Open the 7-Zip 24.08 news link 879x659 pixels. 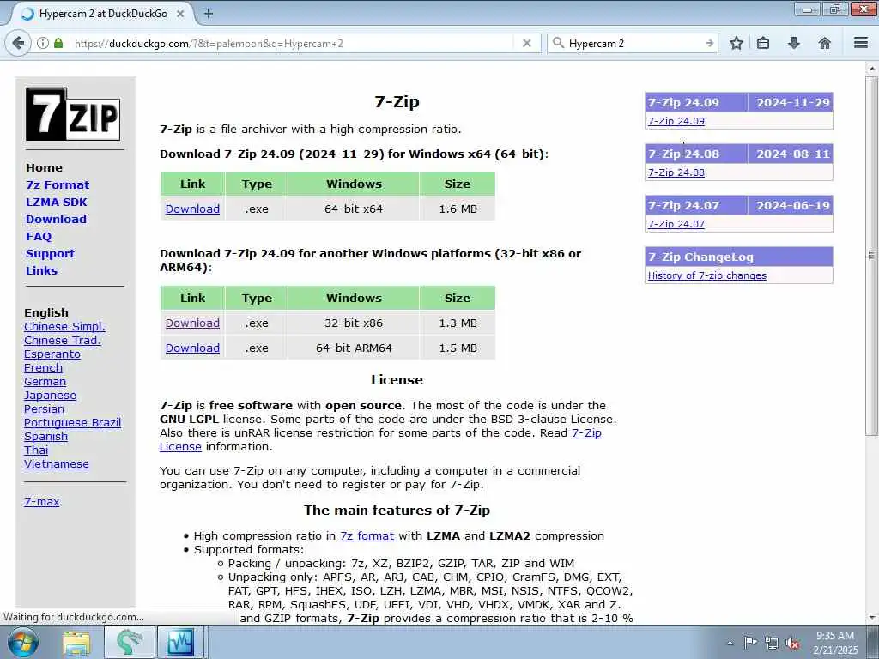pos(676,172)
